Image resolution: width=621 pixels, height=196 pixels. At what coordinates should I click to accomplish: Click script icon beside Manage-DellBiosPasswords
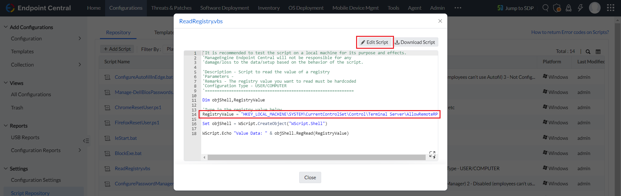[107, 92]
